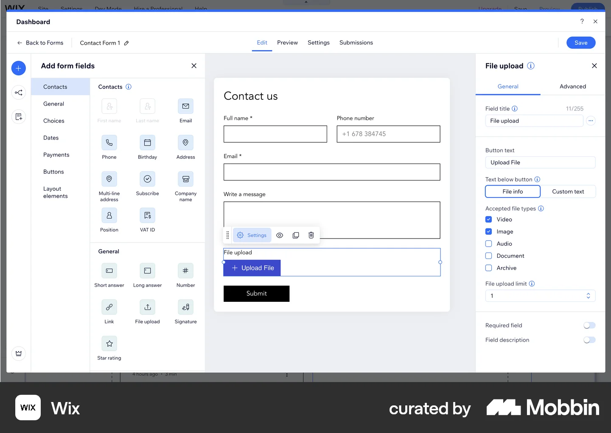Hide the field using eye icon
The image size is (611, 433).
pos(280,235)
